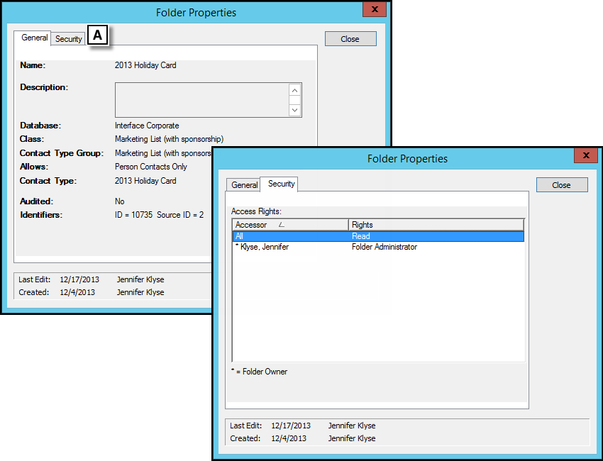Click the Description scroll-up arrow
Screen dimensions: 603x461
tap(295, 90)
